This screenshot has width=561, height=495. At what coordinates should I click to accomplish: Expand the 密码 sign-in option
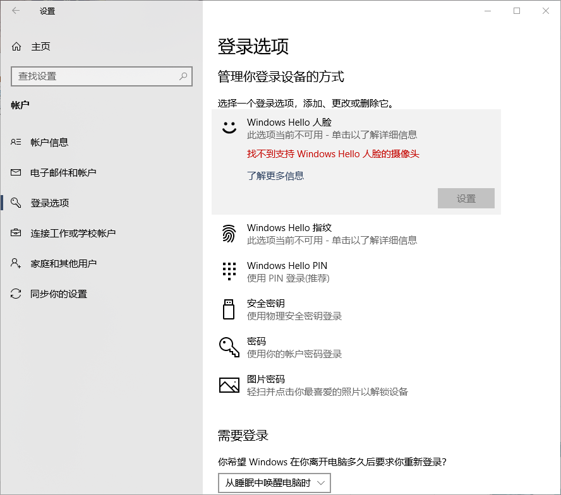click(356, 347)
